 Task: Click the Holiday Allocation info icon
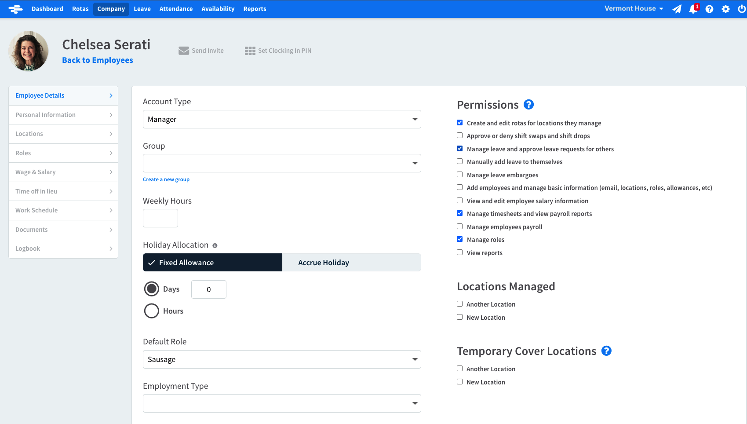(x=215, y=245)
